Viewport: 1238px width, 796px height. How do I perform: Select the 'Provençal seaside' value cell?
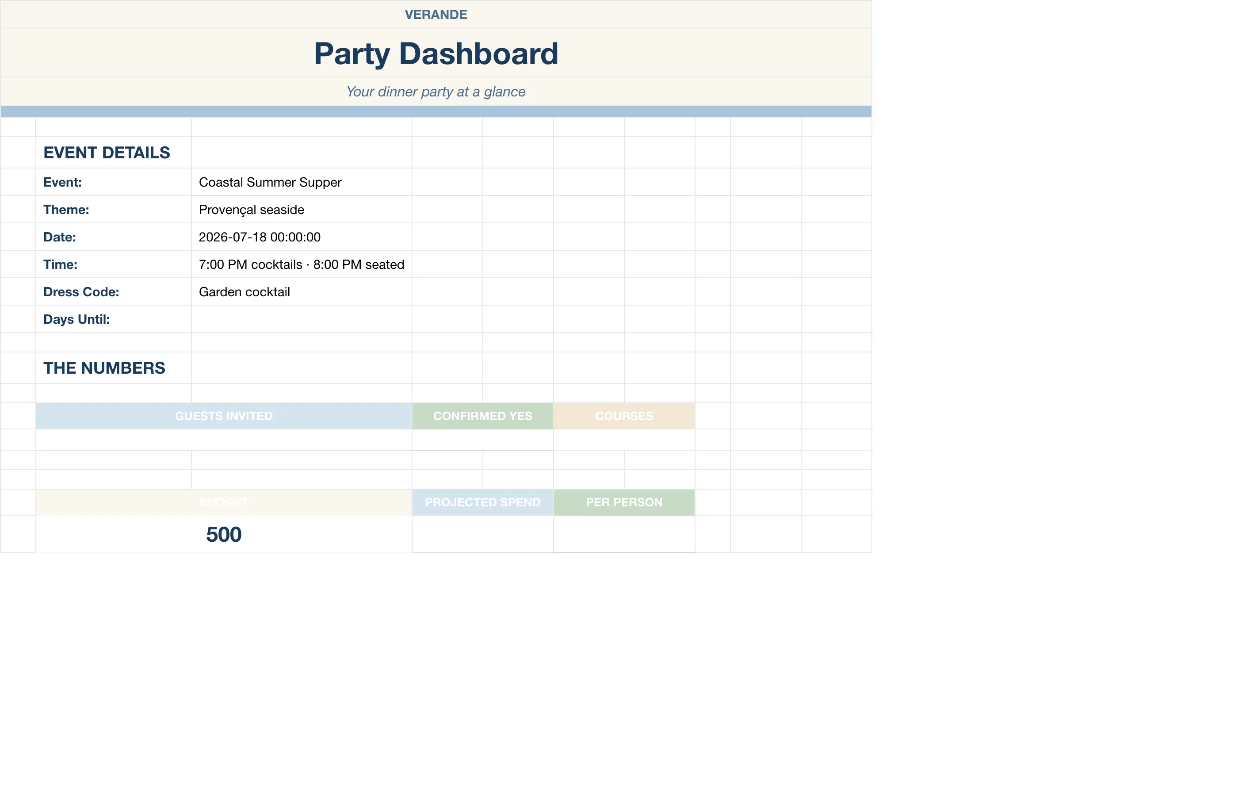pyautogui.click(x=301, y=209)
